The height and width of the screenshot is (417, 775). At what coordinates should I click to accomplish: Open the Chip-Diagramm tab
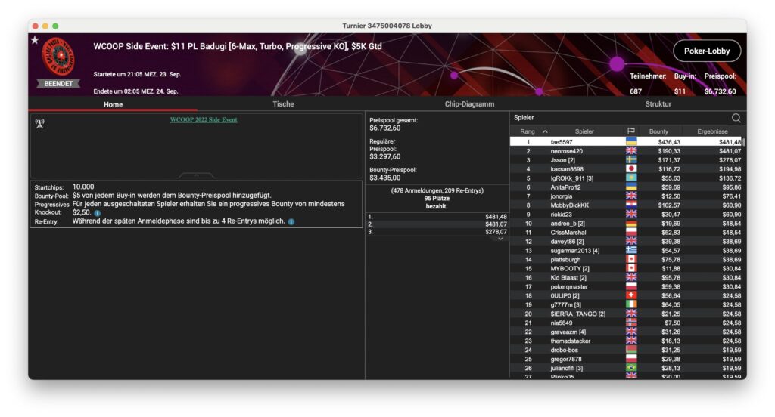click(469, 104)
